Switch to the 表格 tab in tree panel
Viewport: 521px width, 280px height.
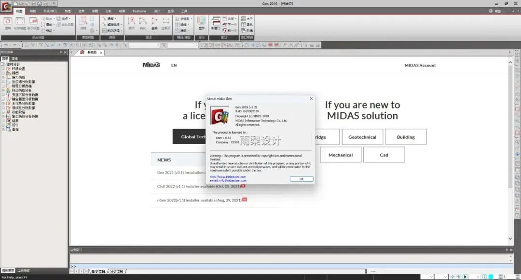[x=14, y=58]
